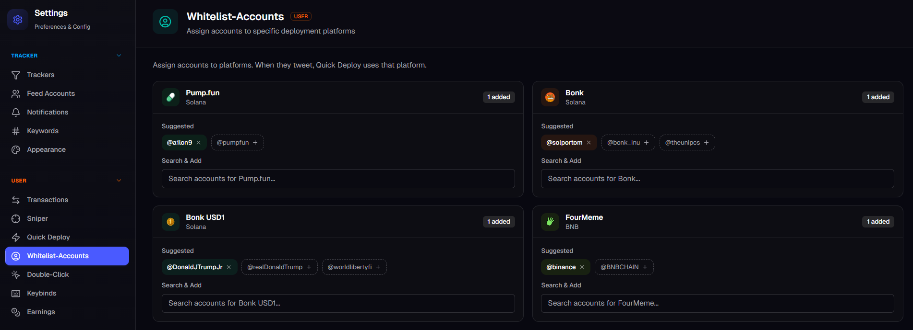
Task: Click the FourMeme green hand icon
Action: tap(550, 222)
